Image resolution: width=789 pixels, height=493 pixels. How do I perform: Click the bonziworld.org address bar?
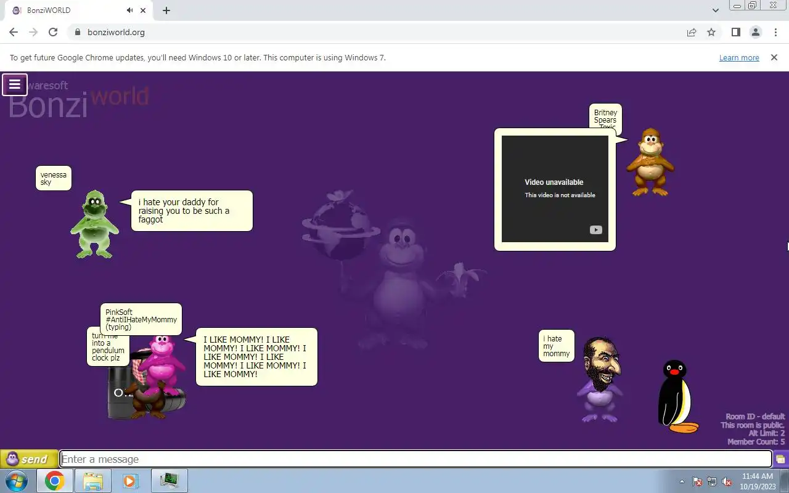point(376,32)
